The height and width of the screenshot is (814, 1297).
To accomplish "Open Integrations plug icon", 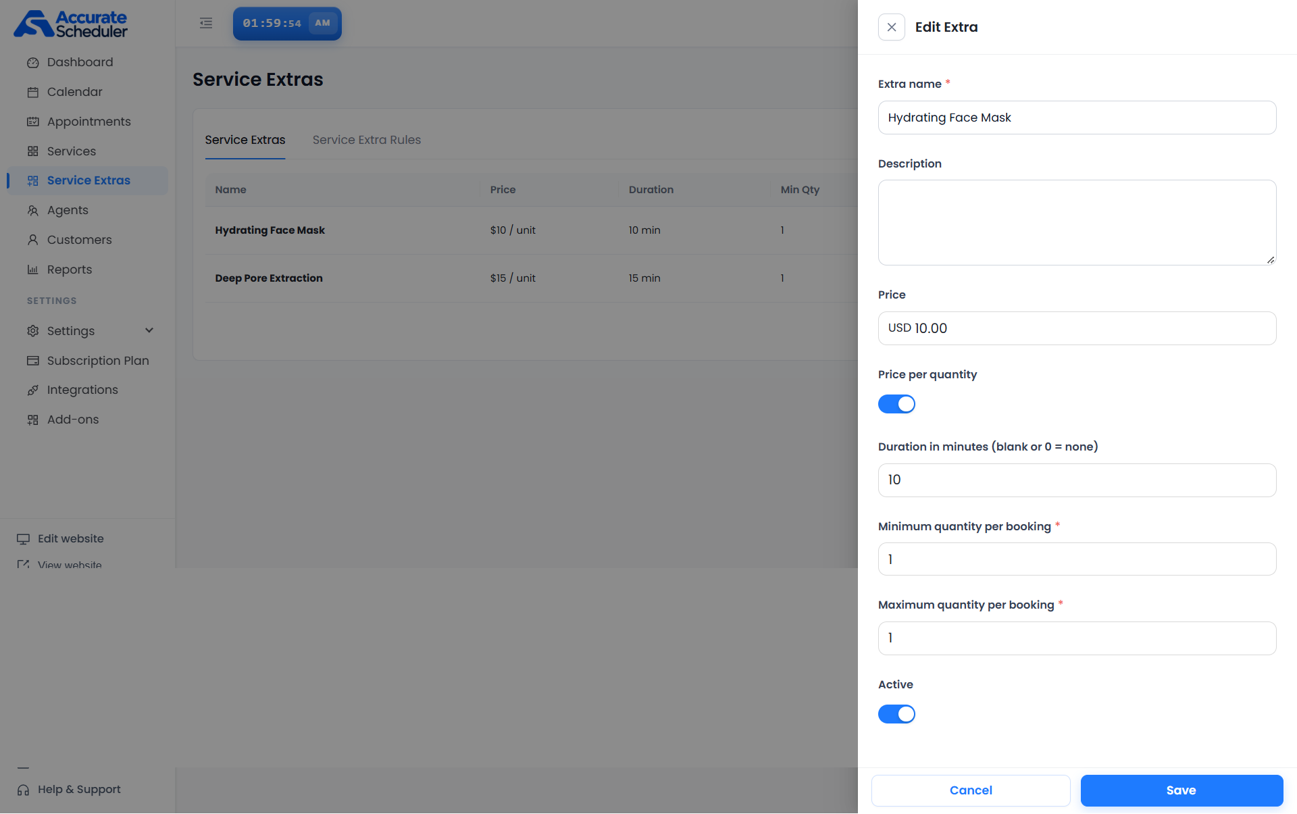I will click(32, 390).
